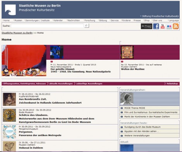Open MODE Thema MODE event series
The height and width of the screenshot is (152, 182).
(135, 108)
